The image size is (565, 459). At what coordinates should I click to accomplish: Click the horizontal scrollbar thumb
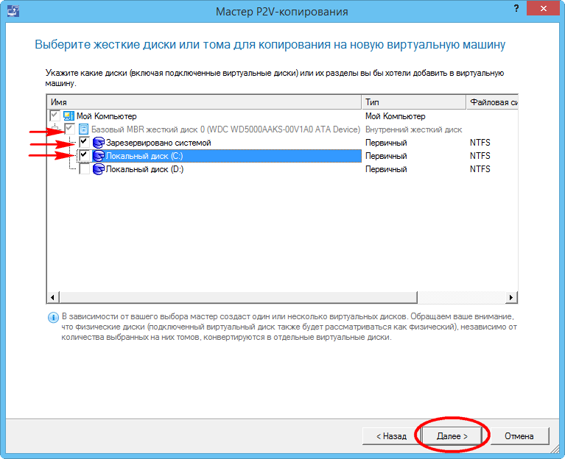tap(238, 297)
